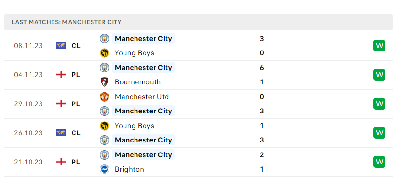This screenshot has height=183, width=394.
Task: Click the England flag for 29.10.23 match
Action: (x=61, y=104)
